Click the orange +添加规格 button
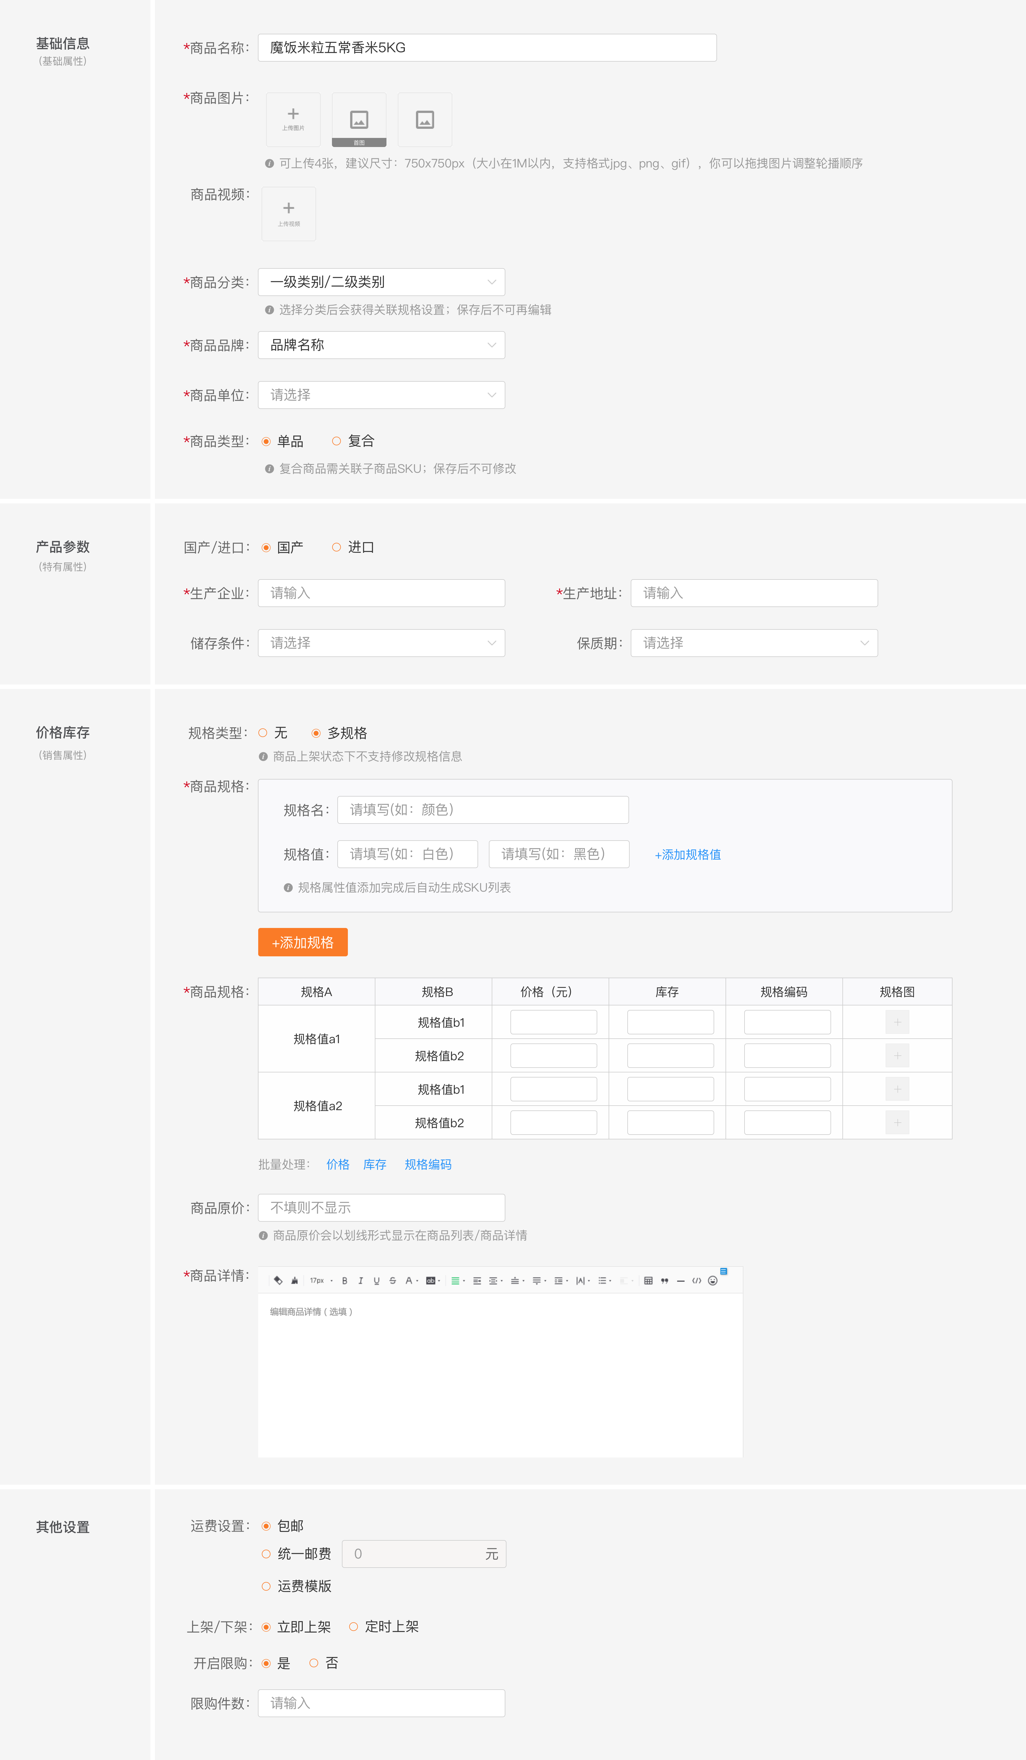The height and width of the screenshot is (1760, 1026). [x=302, y=943]
